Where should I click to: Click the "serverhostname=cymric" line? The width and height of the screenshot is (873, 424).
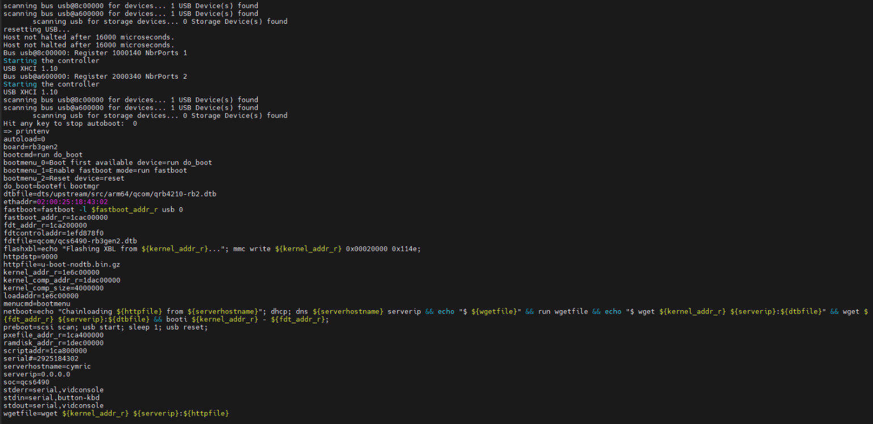[x=47, y=366]
